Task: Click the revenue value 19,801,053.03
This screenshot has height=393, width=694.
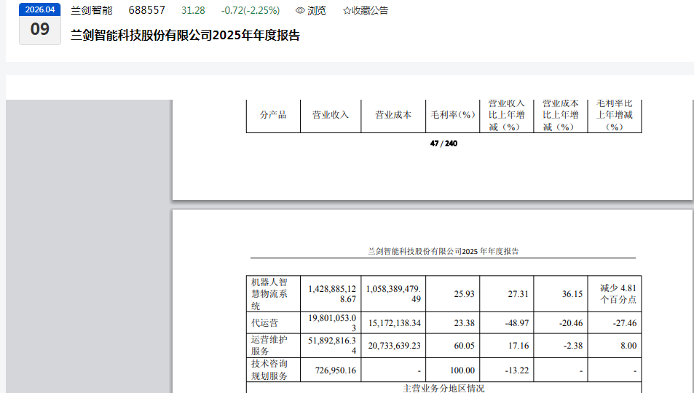Action: pyautogui.click(x=332, y=323)
